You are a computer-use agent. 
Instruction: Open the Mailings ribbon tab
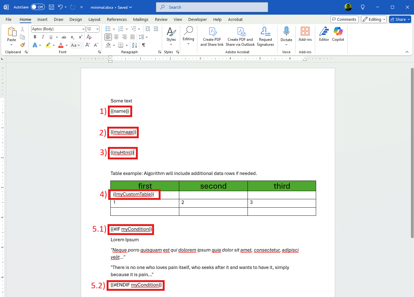pyautogui.click(x=141, y=19)
